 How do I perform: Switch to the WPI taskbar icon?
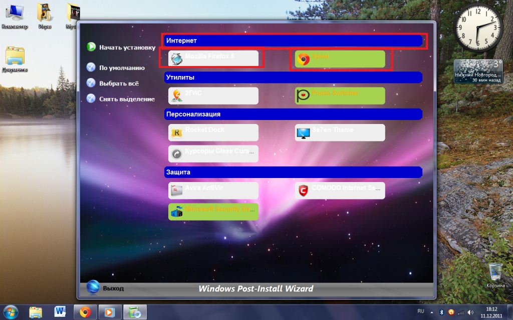[x=135, y=312]
